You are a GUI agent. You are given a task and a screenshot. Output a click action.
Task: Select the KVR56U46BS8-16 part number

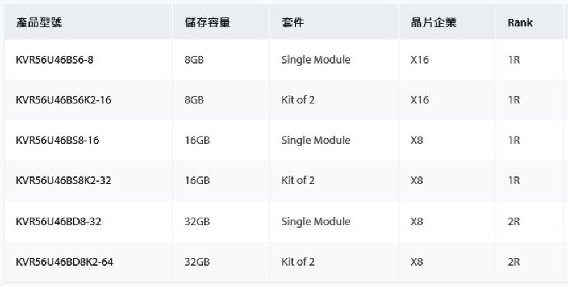57,140
